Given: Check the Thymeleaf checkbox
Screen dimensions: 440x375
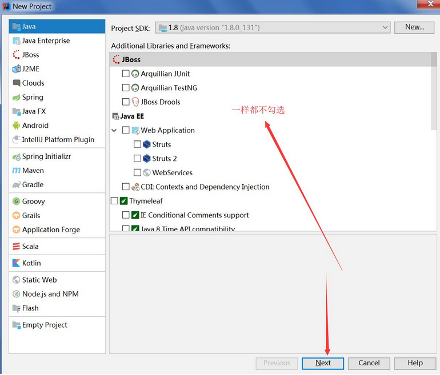Looking at the screenshot, I should pyautogui.click(x=114, y=201).
